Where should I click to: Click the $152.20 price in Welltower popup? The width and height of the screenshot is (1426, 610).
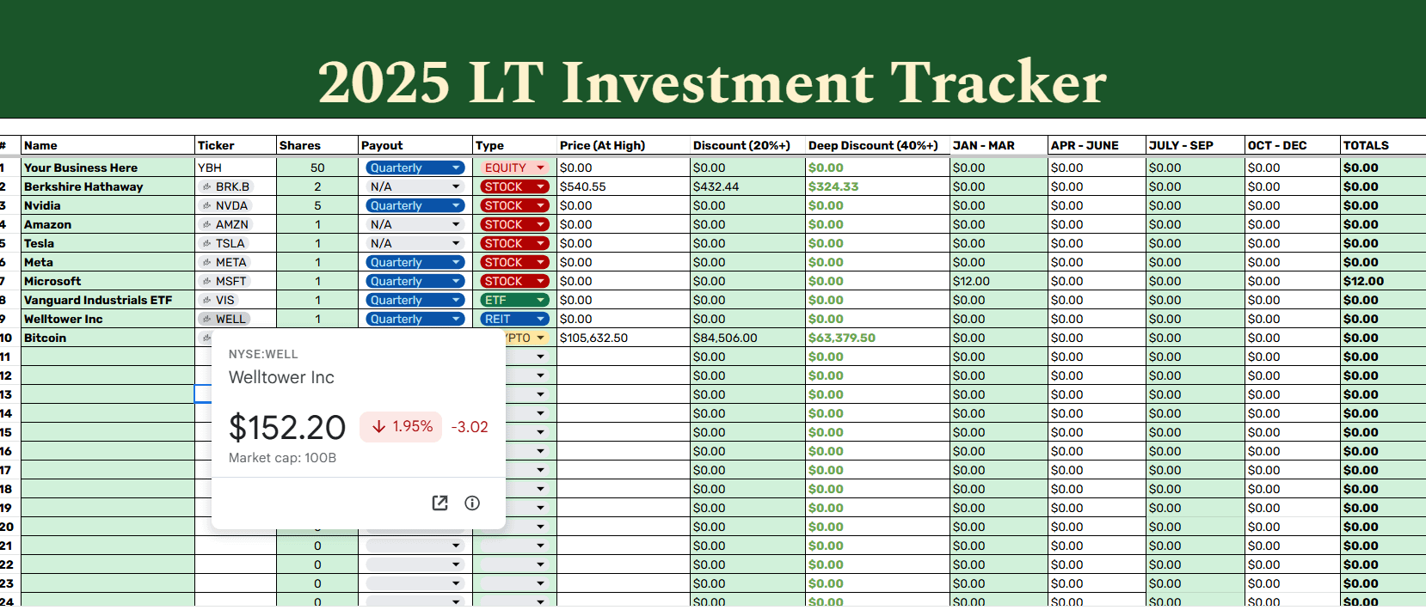pyautogui.click(x=287, y=427)
